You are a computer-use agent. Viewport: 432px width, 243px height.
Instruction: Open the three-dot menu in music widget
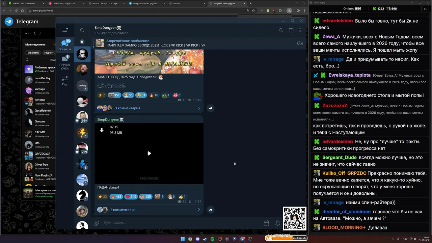[x=27, y=33]
